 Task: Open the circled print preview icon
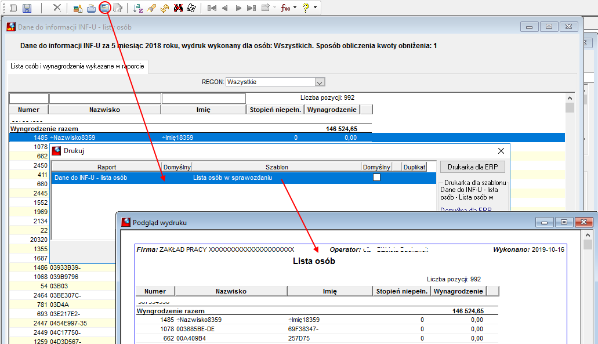(x=104, y=8)
